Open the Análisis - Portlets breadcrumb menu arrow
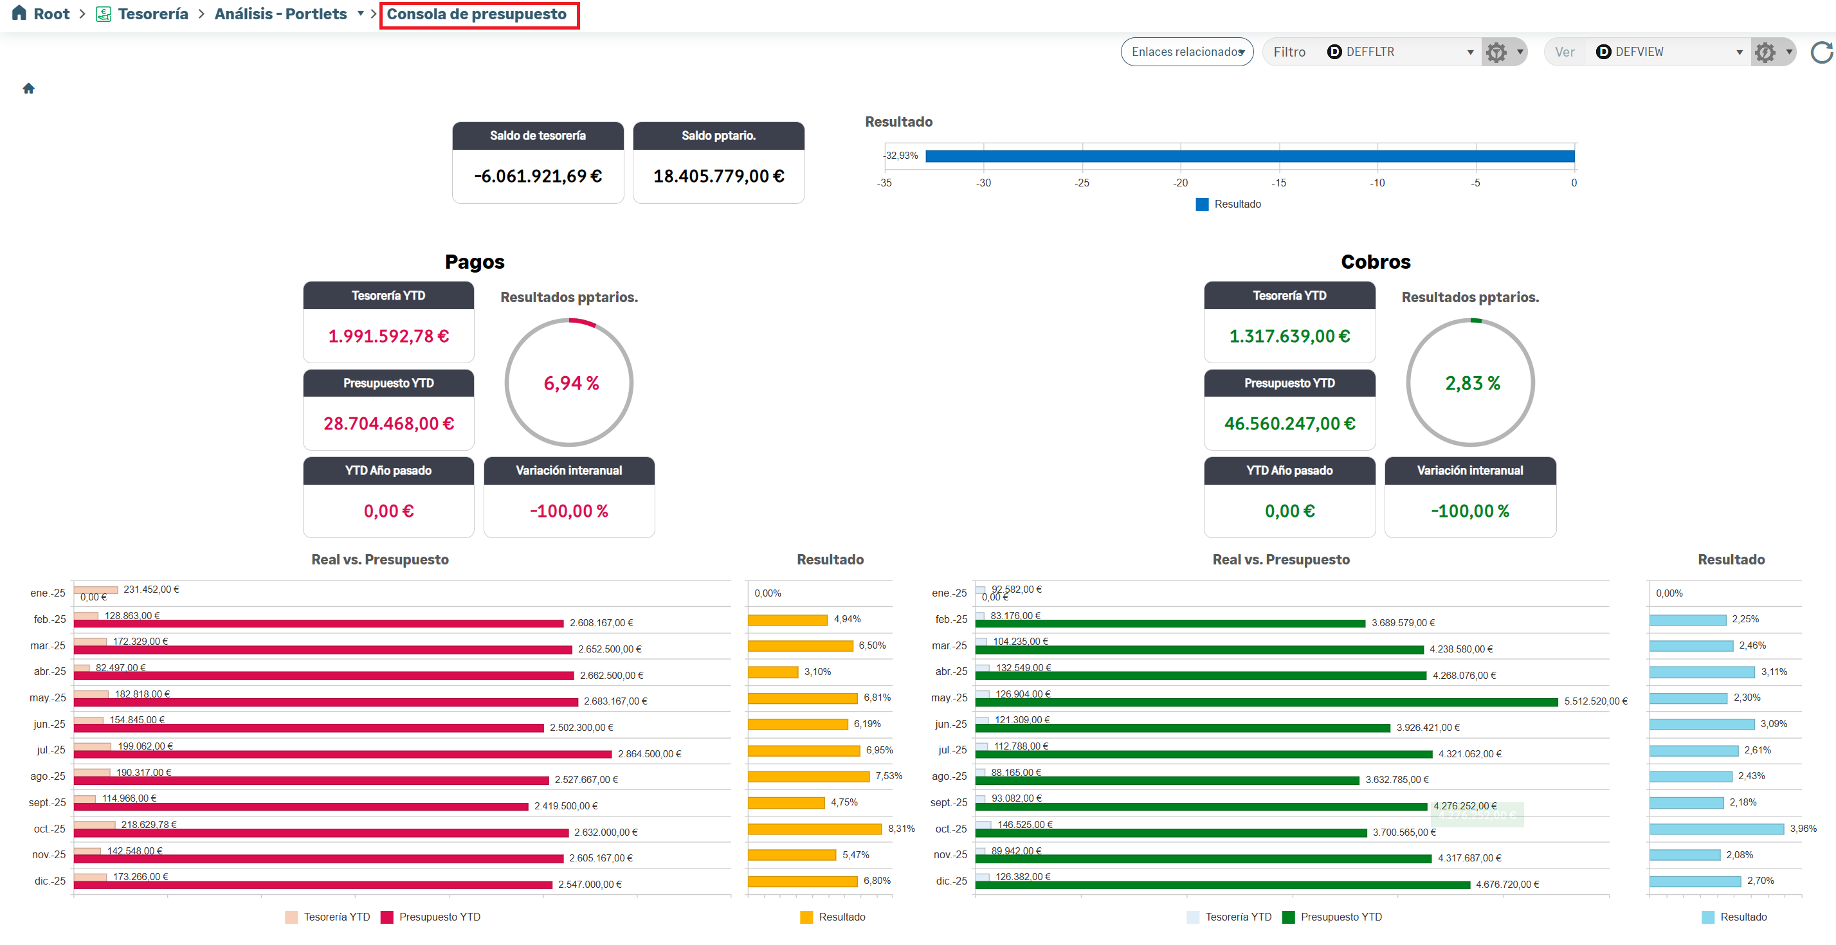Viewport: 1836px width, 945px height. pyautogui.click(x=361, y=14)
